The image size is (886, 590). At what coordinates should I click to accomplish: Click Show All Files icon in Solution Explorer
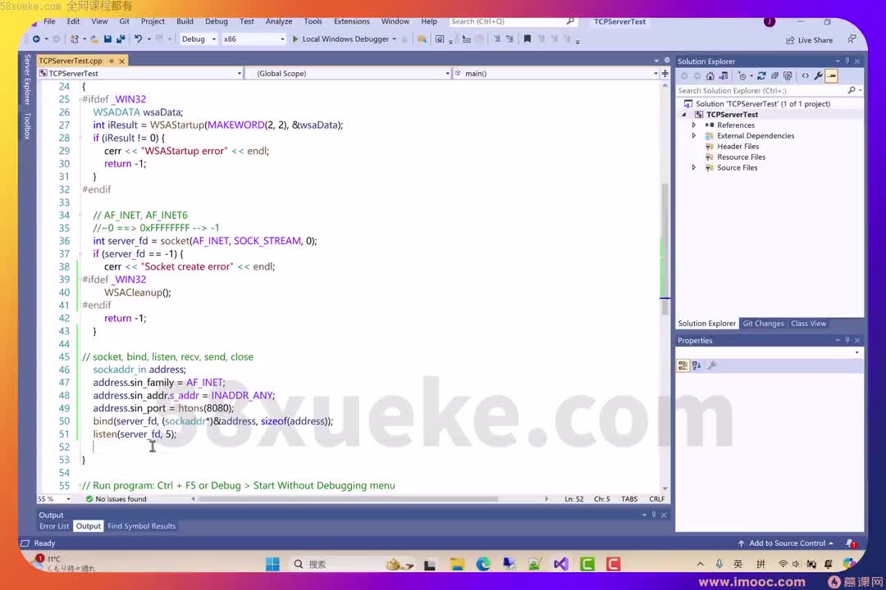(x=788, y=75)
